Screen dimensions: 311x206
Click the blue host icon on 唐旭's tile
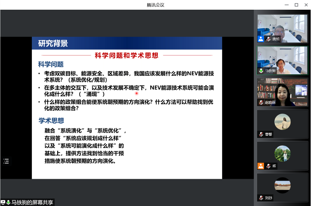click(x=261, y=39)
